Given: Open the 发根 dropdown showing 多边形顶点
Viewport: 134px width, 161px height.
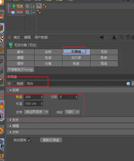Looking at the screenshot, I should (36, 112).
